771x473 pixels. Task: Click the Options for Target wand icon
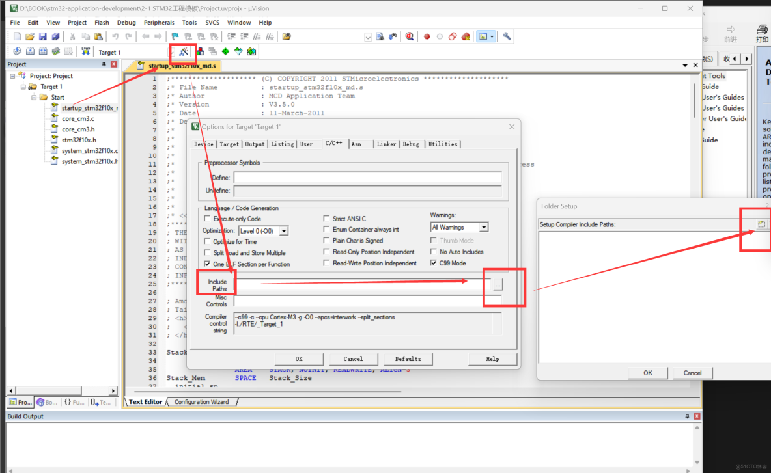pos(184,51)
